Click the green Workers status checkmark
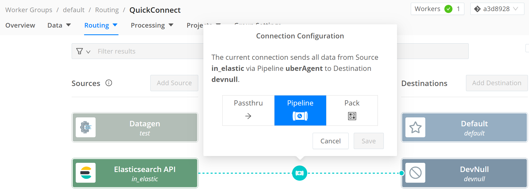The image size is (529, 195). click(x=448, y=9)
